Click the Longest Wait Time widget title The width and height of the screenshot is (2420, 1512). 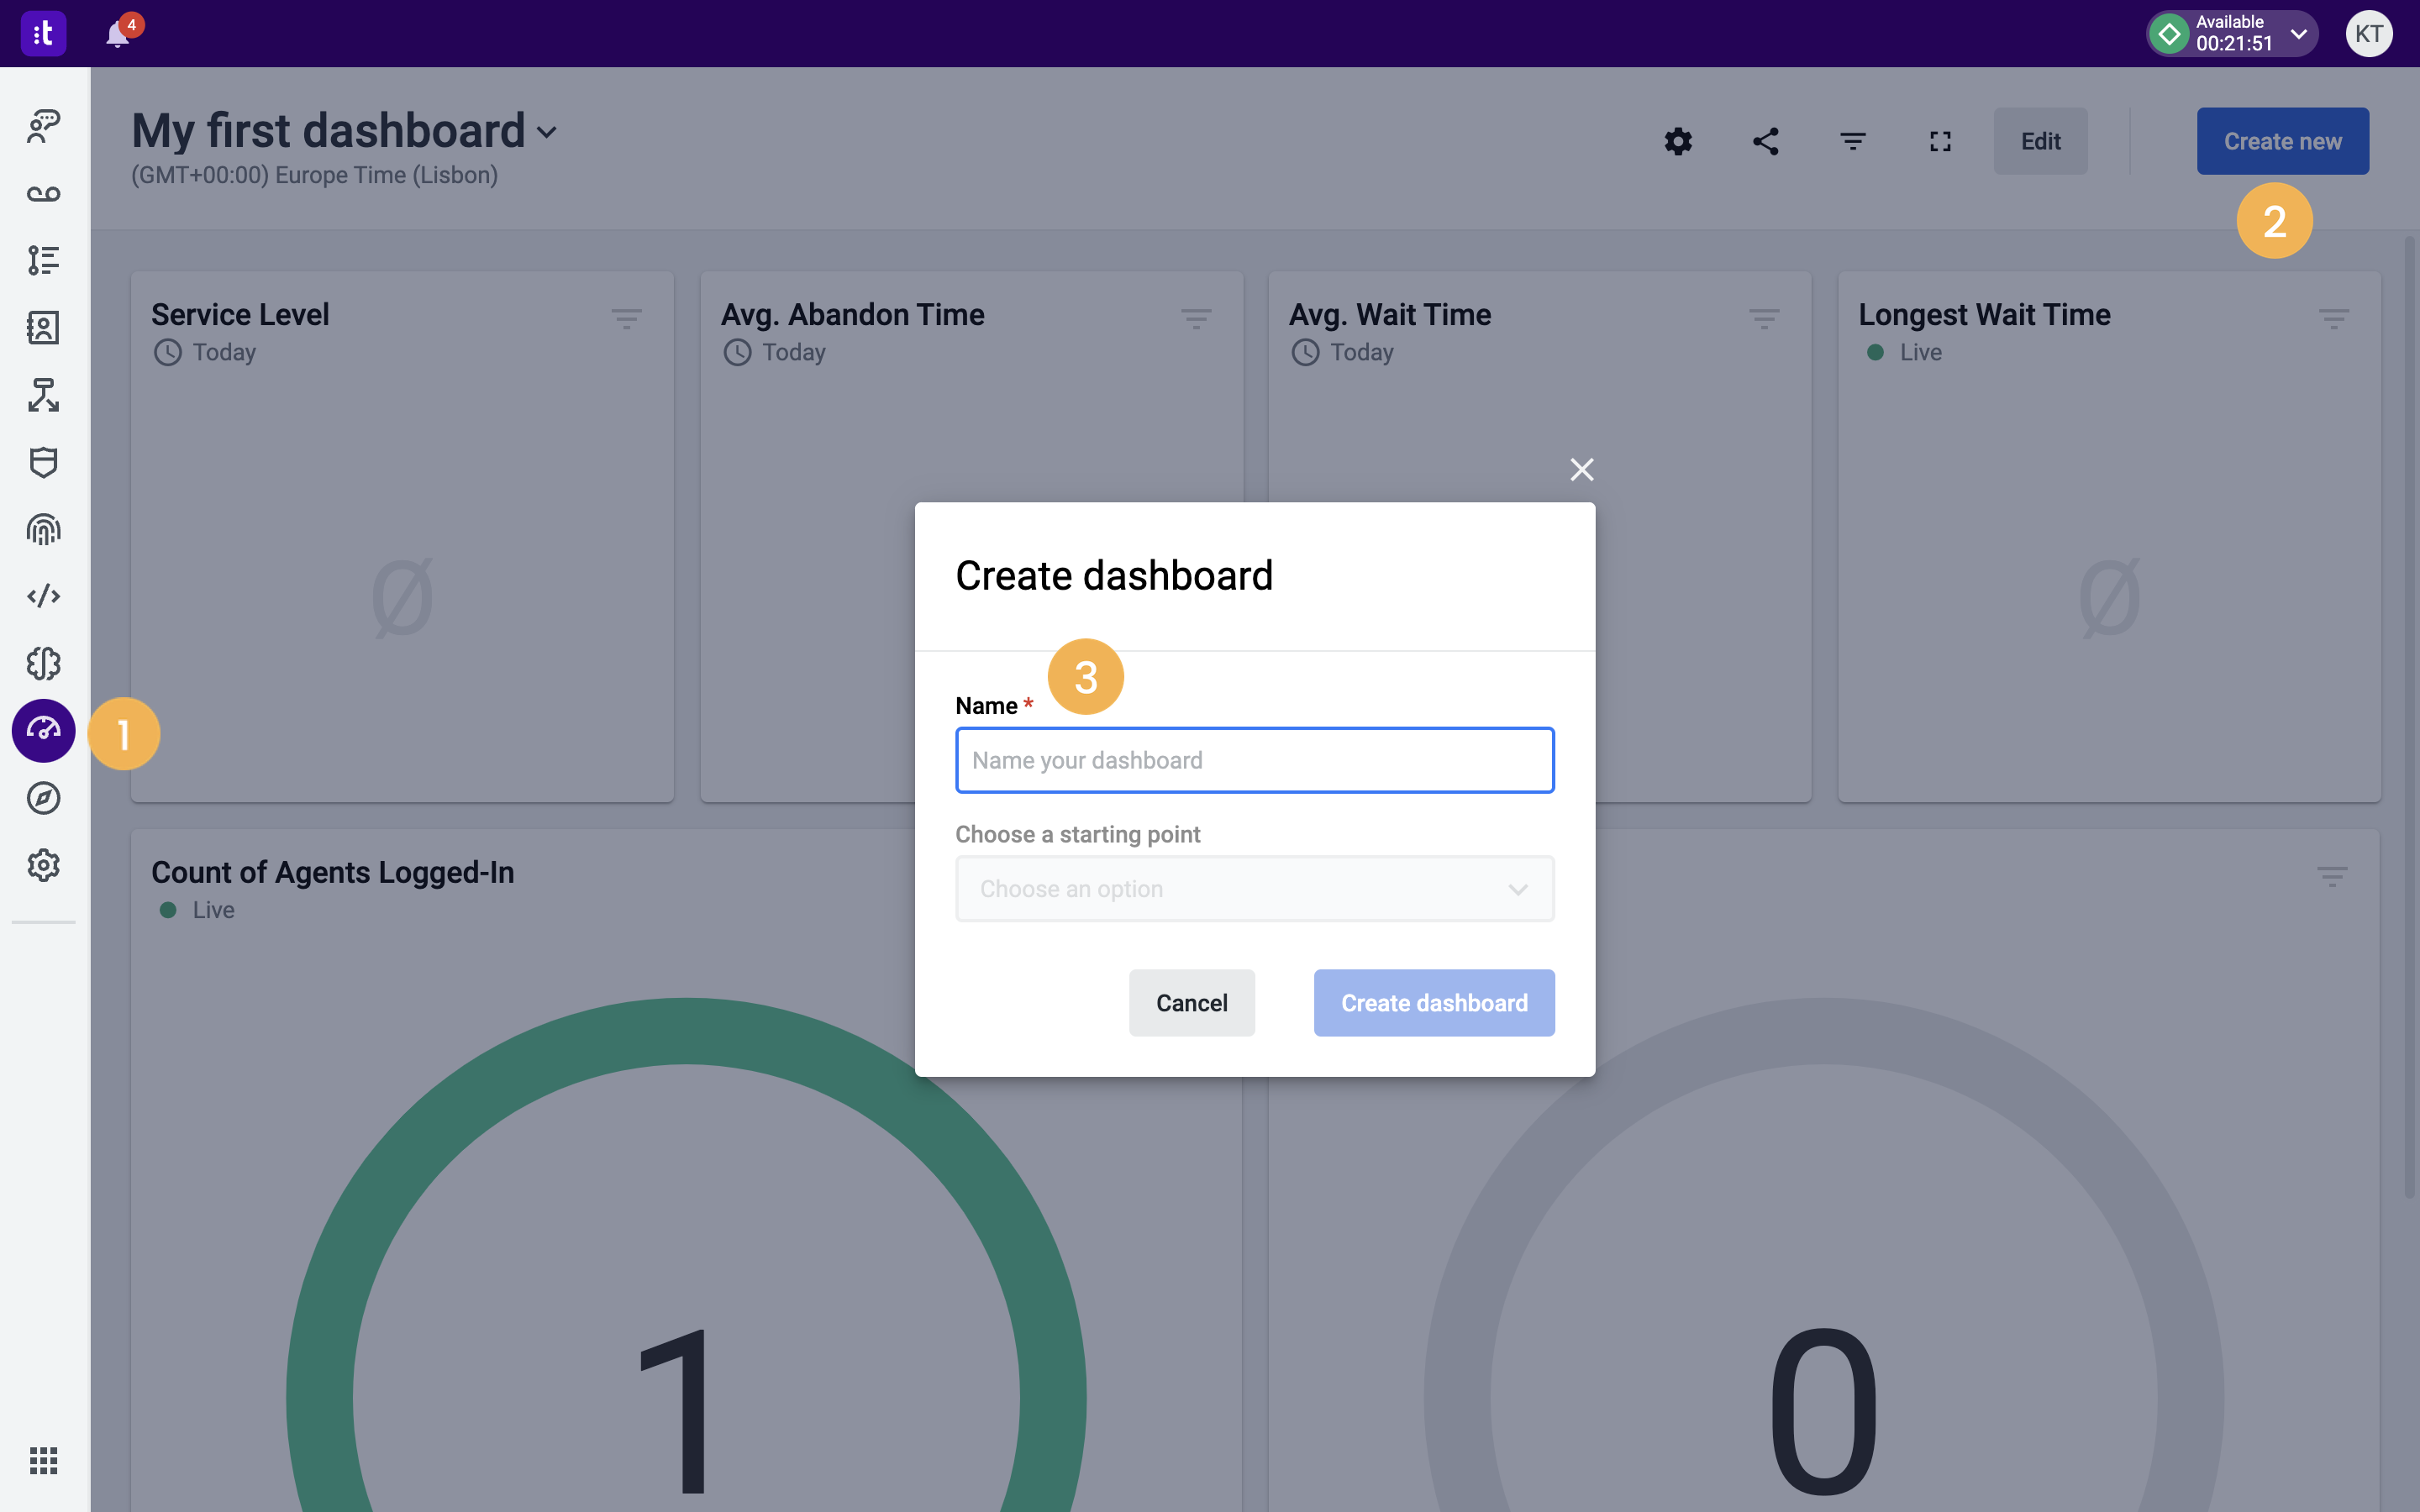pos(1984,315)
